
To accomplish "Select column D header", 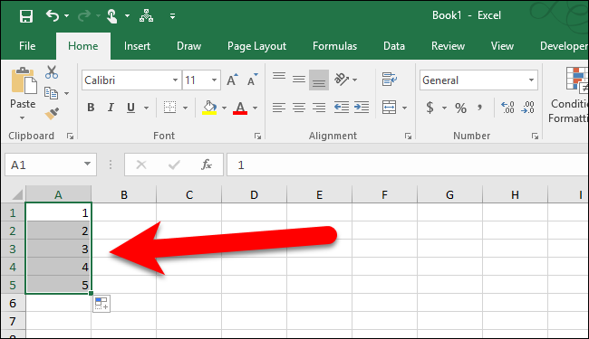I will click(x=255, y=194).
